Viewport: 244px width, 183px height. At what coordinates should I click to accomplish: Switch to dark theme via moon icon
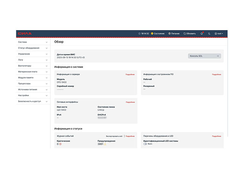(209, 34)
